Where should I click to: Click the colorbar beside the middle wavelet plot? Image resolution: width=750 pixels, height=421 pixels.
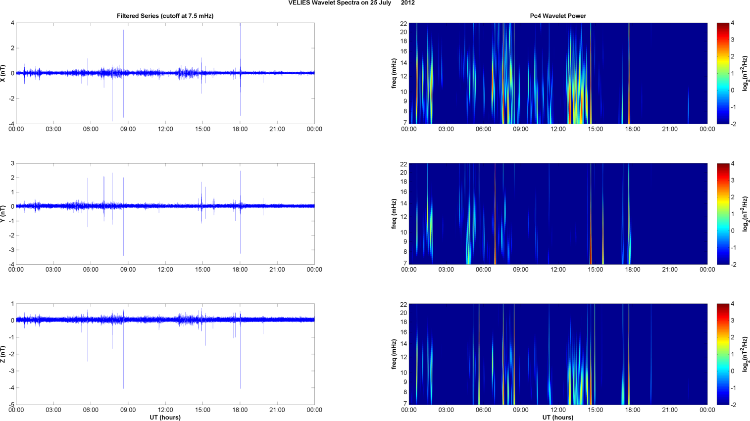pyautogui.click(x=723, y=214)
